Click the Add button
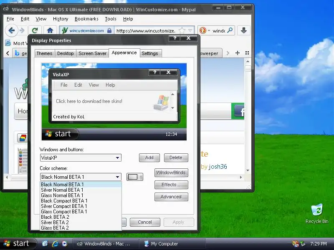 click(149, 158)
